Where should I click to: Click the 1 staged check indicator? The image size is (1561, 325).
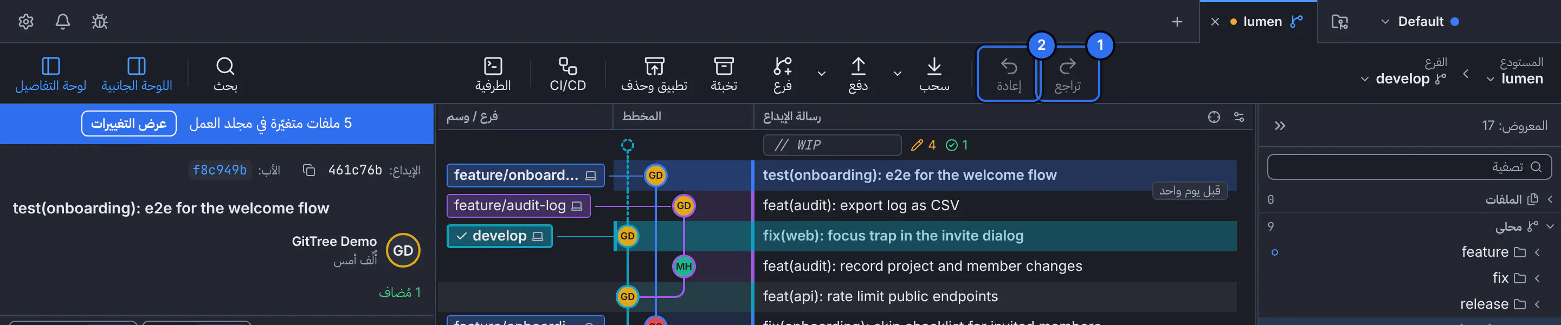[957, 145]
